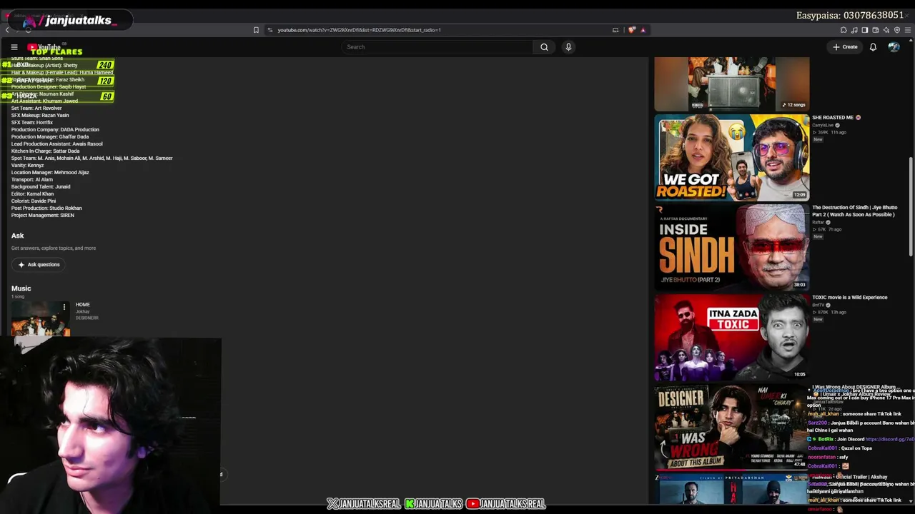915x514 pixels.
Task: Click the Ask section heading
Action: pyautogui.click(x=18, y=236)
